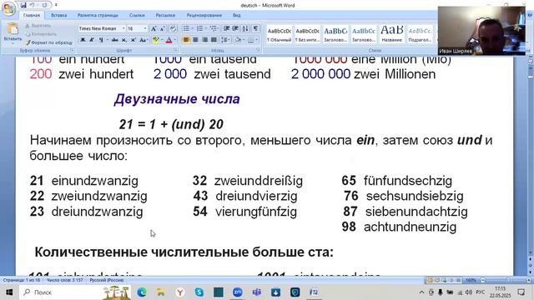This screenshot has height=300, width=534.
Task: Open Рассылки ribbon tab
Action: 165,15
